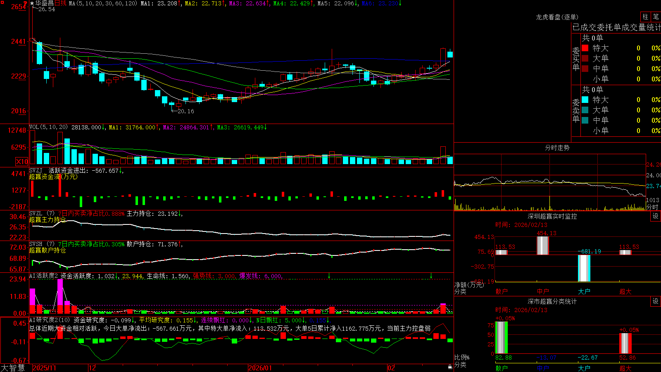The height and width of the screenshot is (372, 661).
Task: Click the 2026/01 date marker on the time axis
Action: pos(260,368)
